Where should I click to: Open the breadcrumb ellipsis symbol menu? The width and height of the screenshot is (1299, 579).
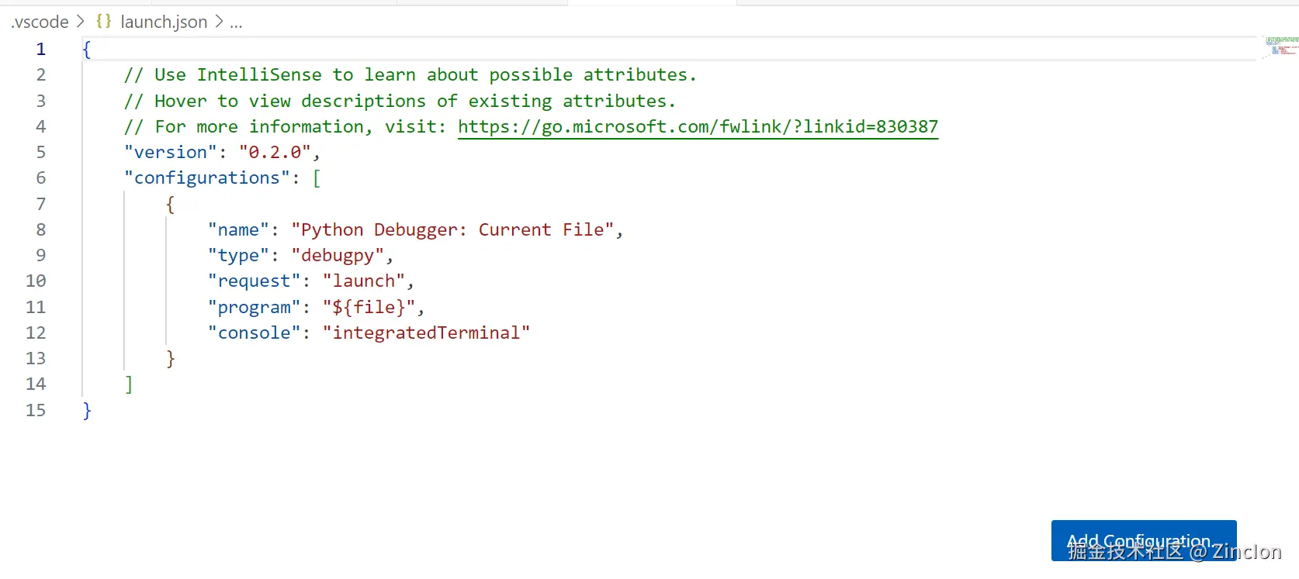[236, 22]
